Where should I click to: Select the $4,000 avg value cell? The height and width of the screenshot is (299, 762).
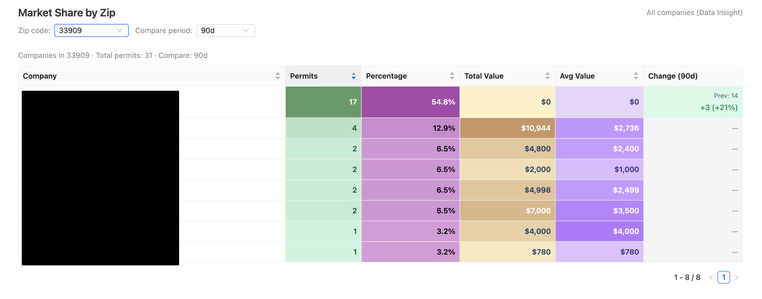[x=599, y=231]
